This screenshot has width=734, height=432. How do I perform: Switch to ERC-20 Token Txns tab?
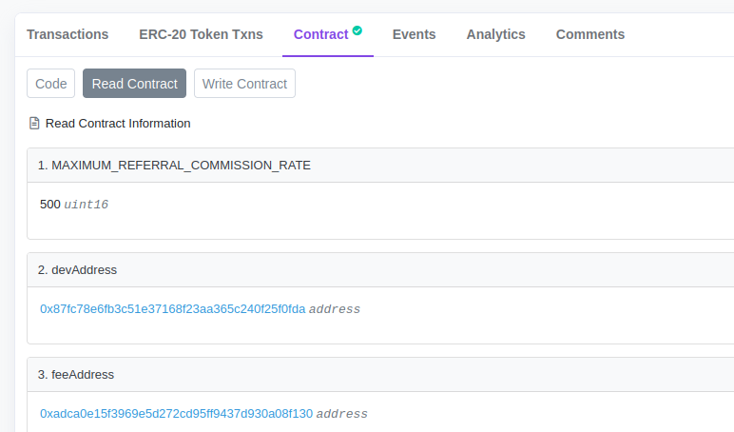point(201,34)
